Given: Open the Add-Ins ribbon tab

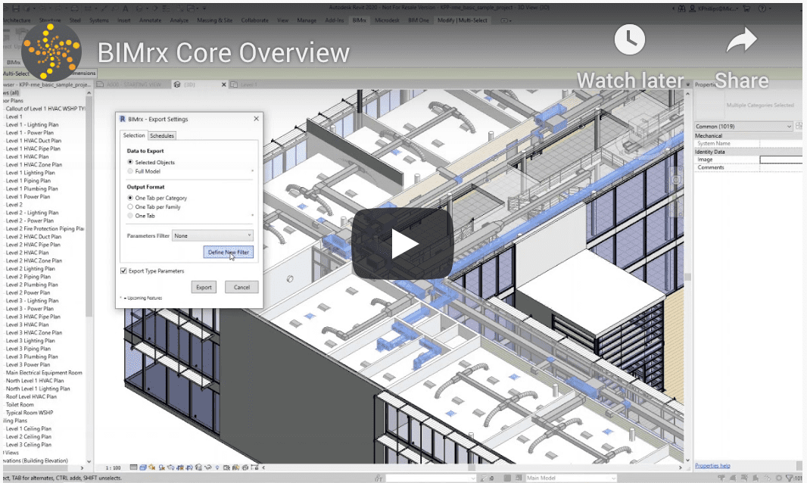Looking at the screenshot, I should click(334, 20).
